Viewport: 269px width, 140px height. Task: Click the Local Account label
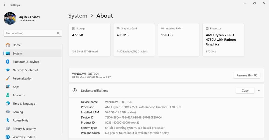[27, 21]
